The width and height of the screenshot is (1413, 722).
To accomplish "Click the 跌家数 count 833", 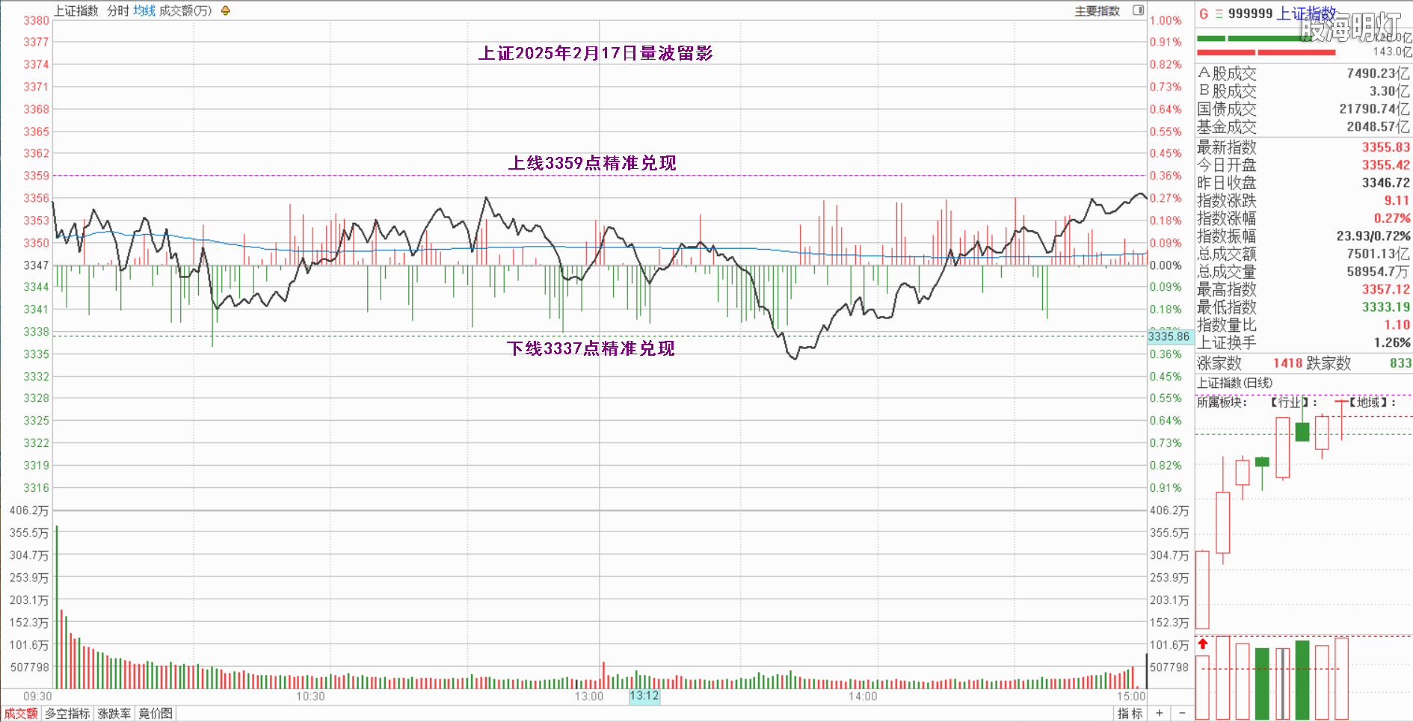I will 1400,363.
